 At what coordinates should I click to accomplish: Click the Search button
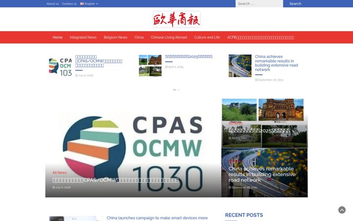pyautogui.click(x=295, y=3)
